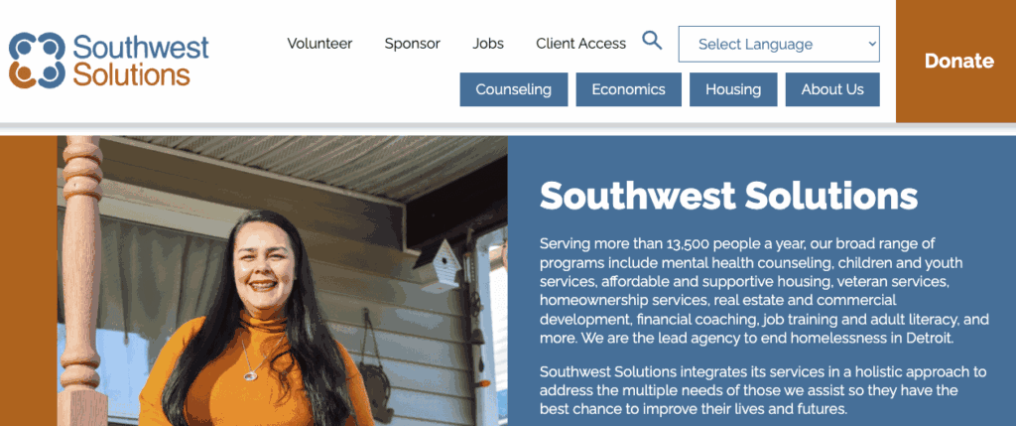
Task: Click the holistic approach paragraph text
Action: 763,390
